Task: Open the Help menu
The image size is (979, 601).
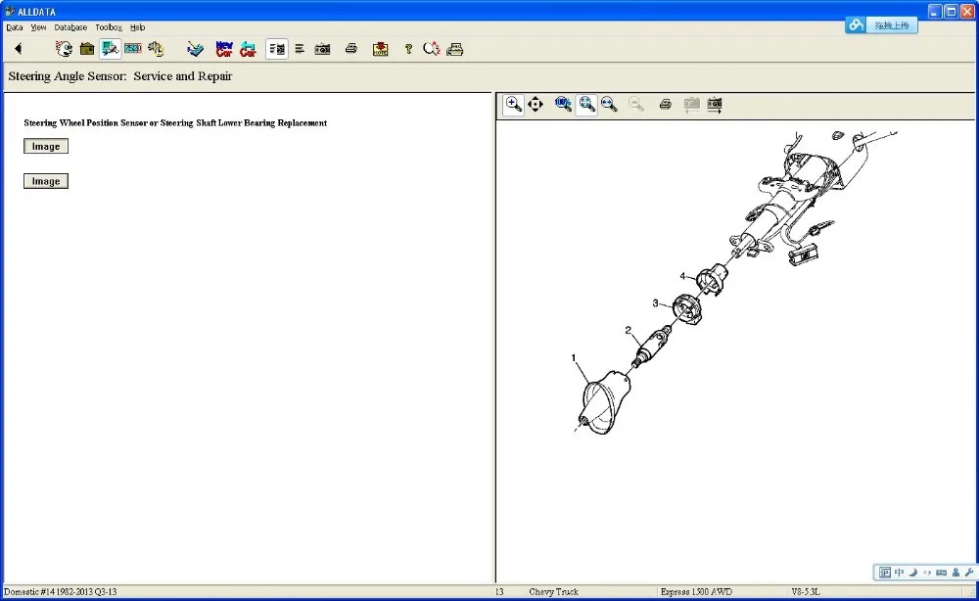Action: pos(137,27)
